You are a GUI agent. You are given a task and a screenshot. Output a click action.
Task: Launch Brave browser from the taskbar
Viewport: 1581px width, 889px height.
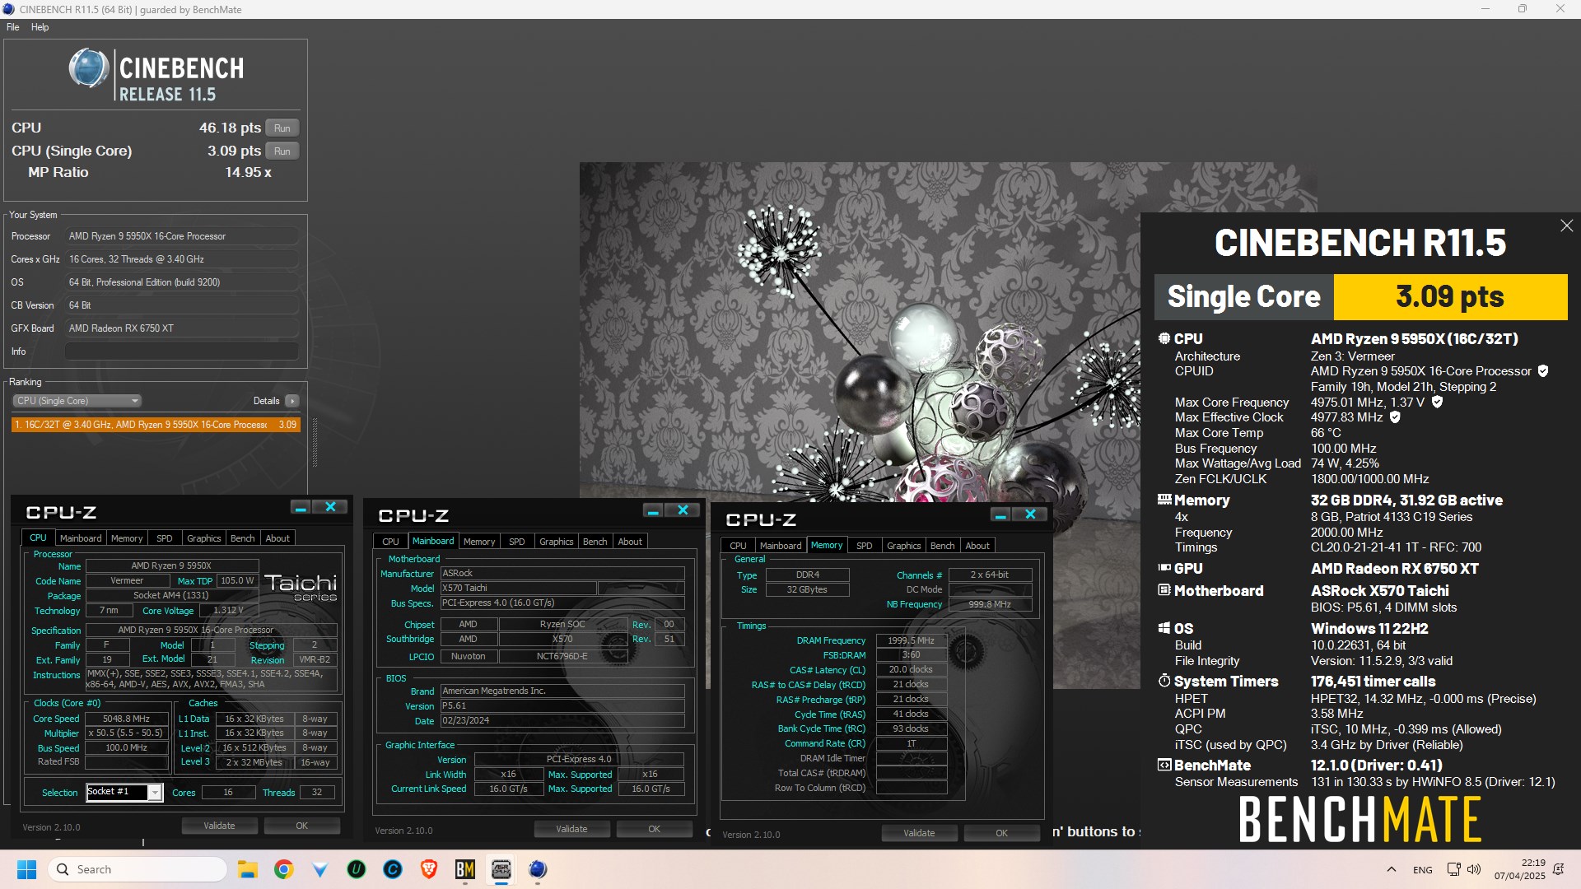[429, 869]
